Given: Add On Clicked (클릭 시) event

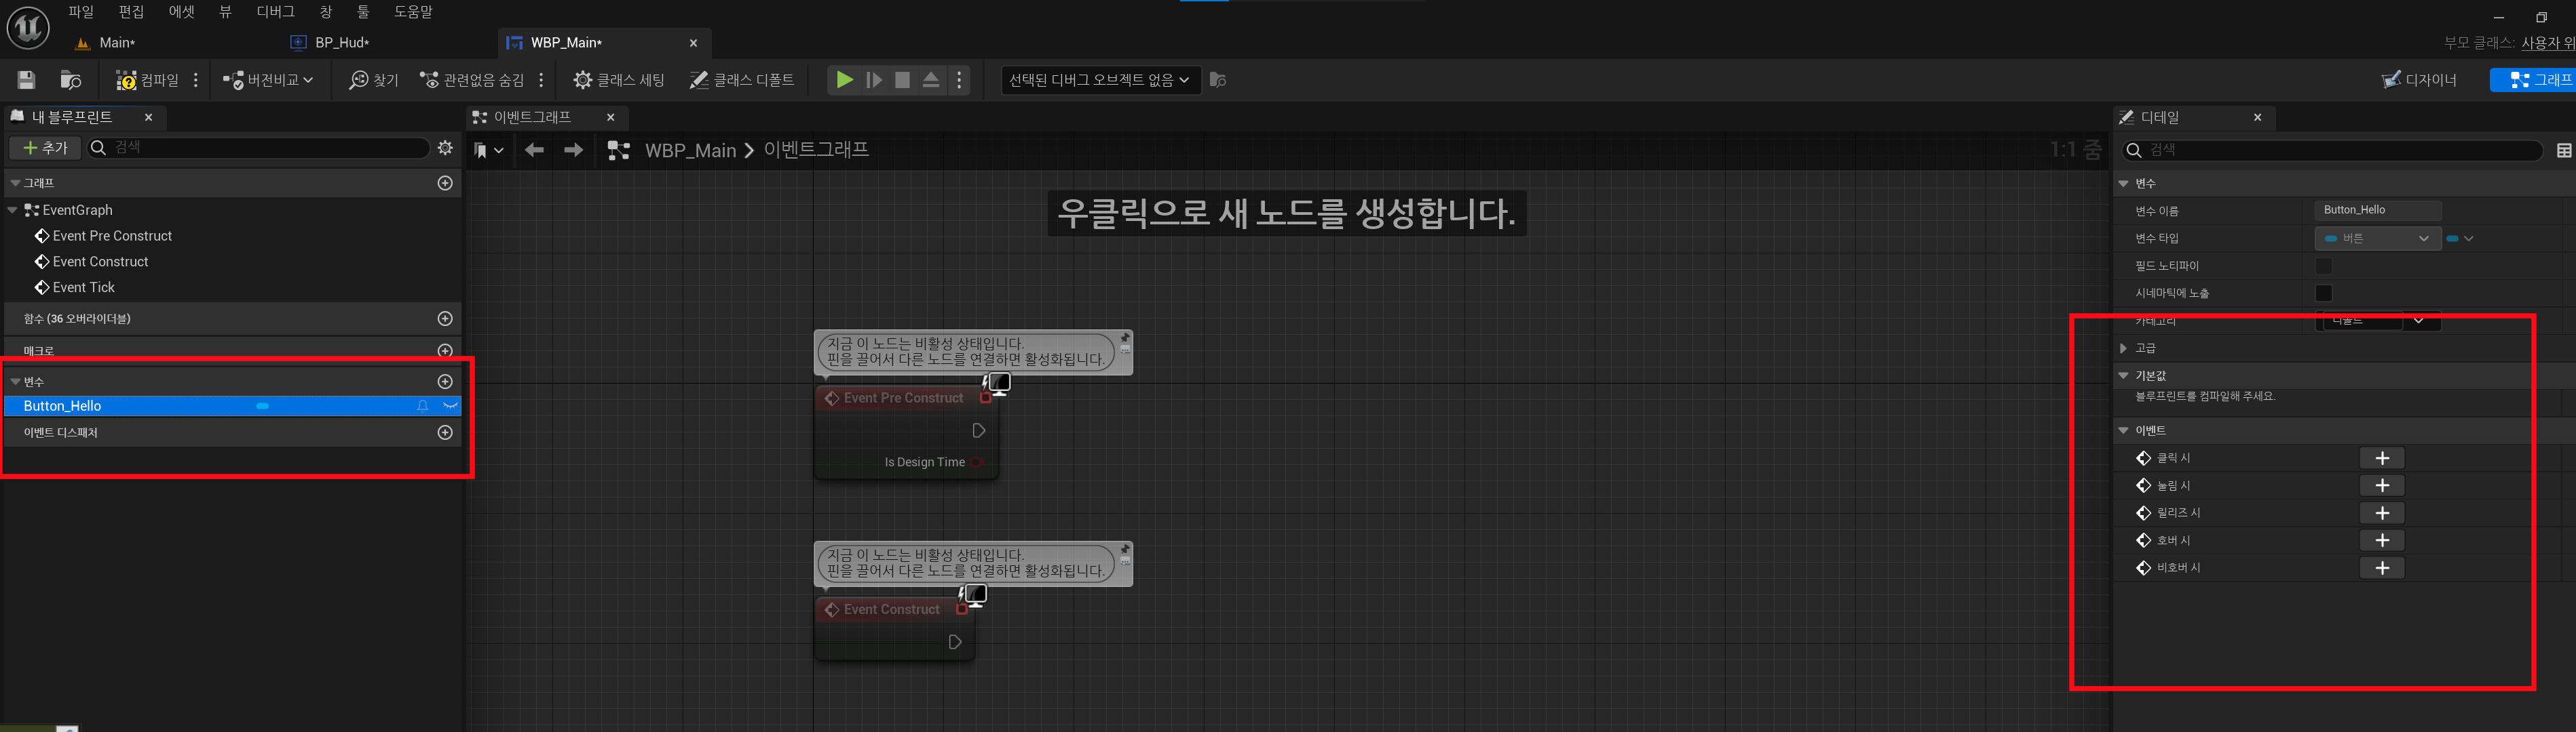Looking at the screenshot, I should coord(2381,457).
